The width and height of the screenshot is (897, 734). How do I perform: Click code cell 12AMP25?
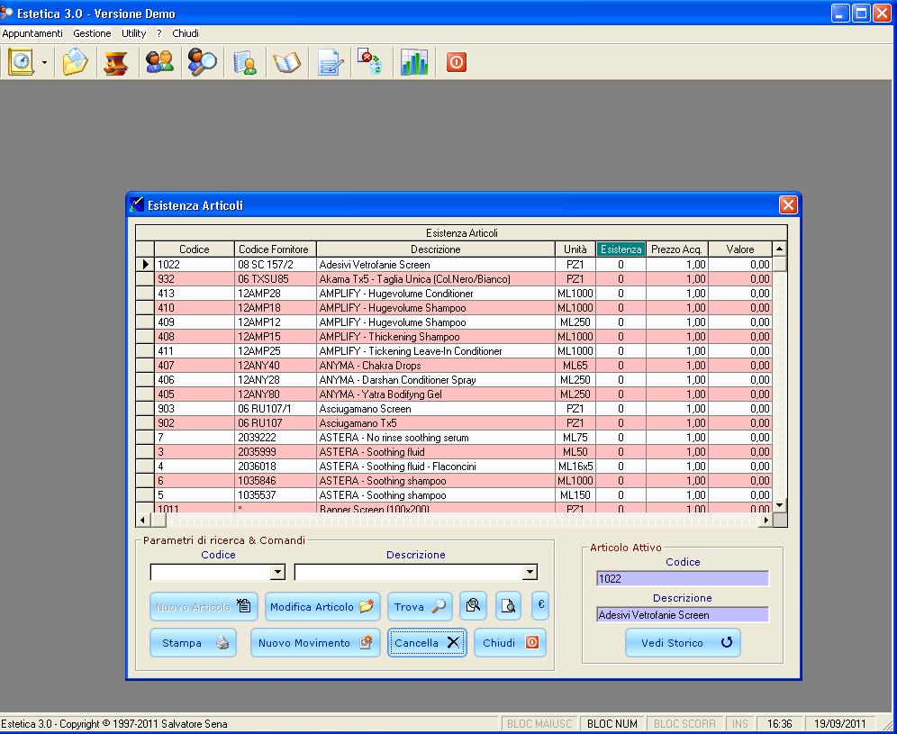[276, 350]
